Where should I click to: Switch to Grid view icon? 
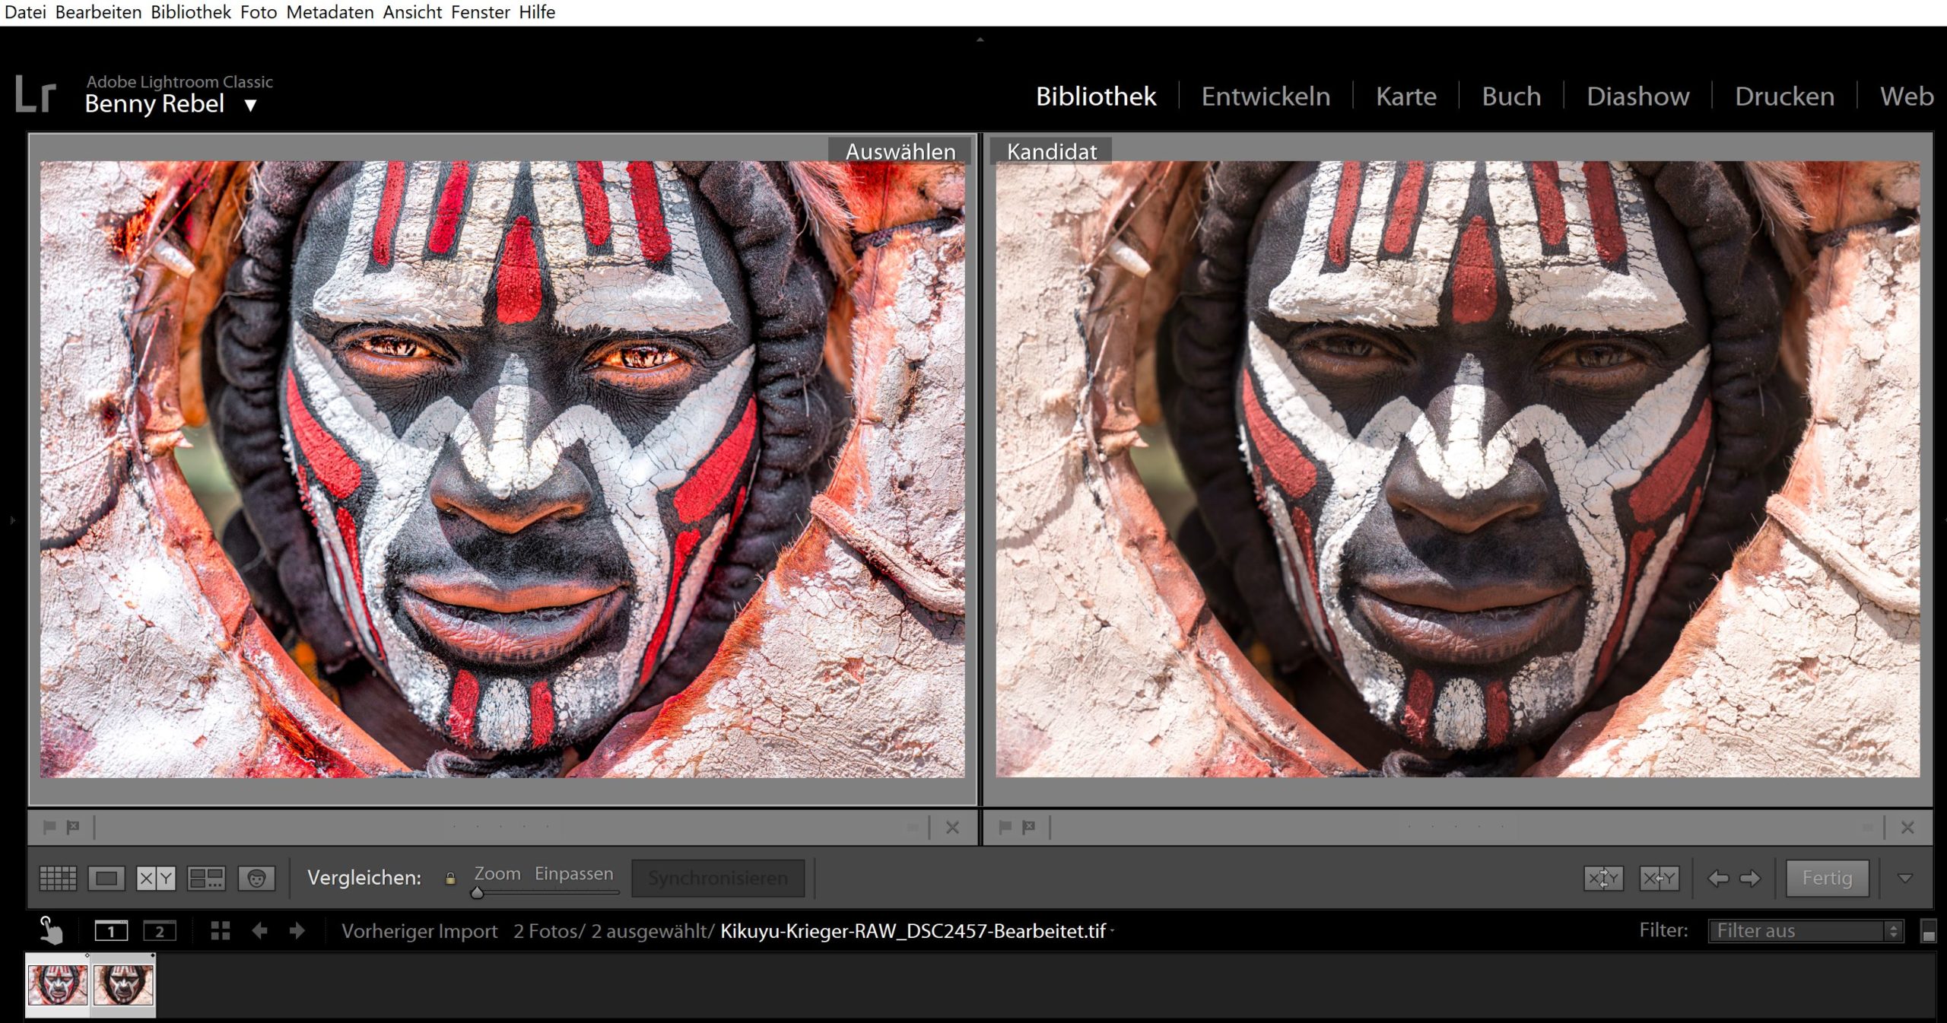58,878
